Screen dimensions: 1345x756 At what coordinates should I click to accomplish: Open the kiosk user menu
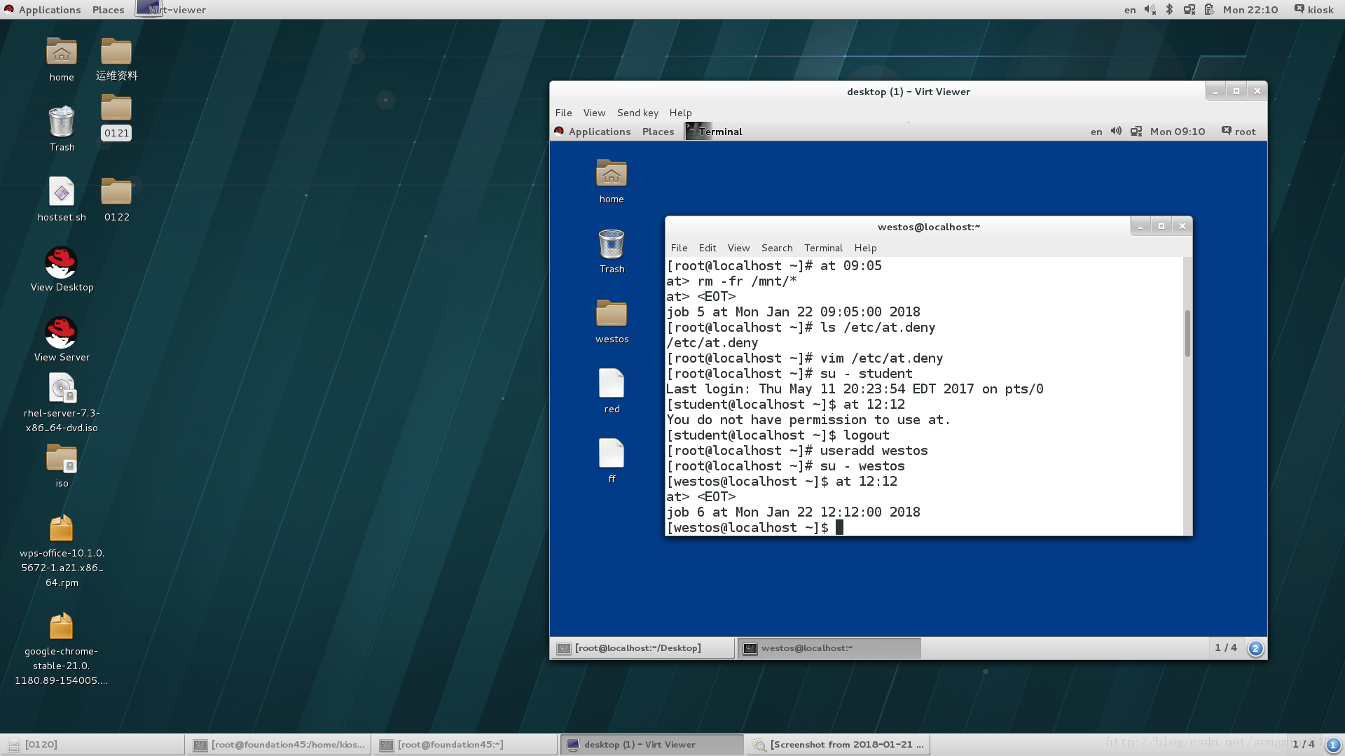click(x=1314, y=10)
